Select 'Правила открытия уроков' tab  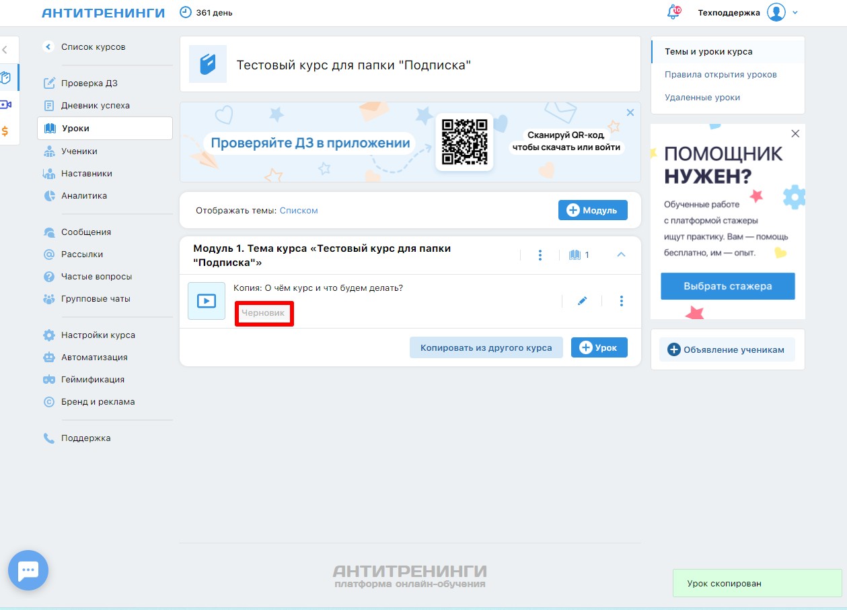pos(721,75)
